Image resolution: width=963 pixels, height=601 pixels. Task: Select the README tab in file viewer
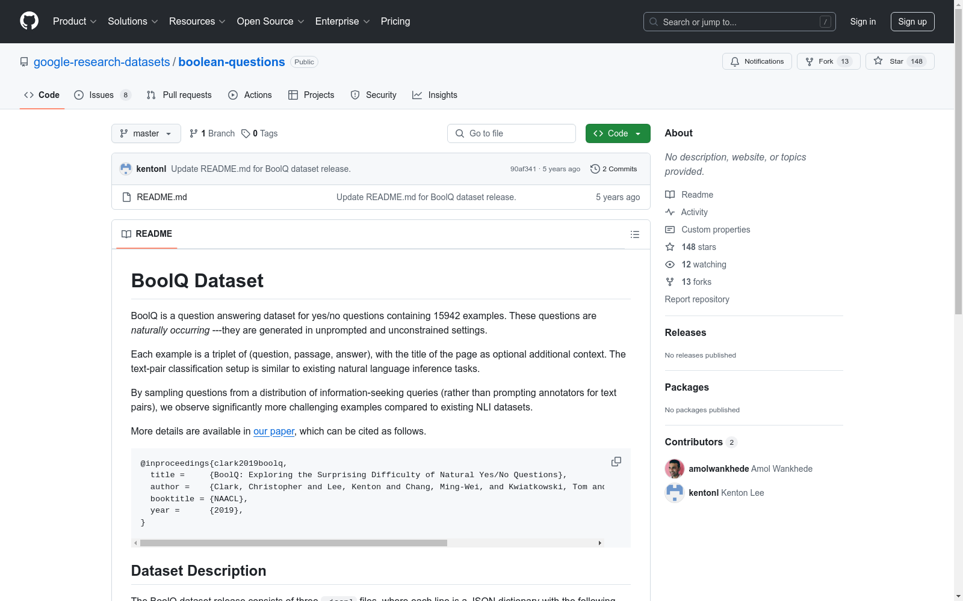pos(147,234)
